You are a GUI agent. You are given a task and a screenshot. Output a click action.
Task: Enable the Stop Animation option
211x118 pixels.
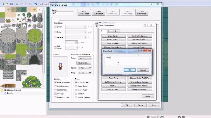[55, 86]
